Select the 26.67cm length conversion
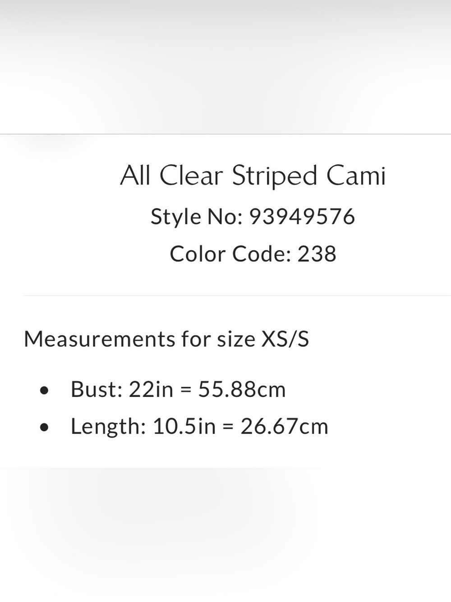451x602 pixels. (x=284, y=426)
